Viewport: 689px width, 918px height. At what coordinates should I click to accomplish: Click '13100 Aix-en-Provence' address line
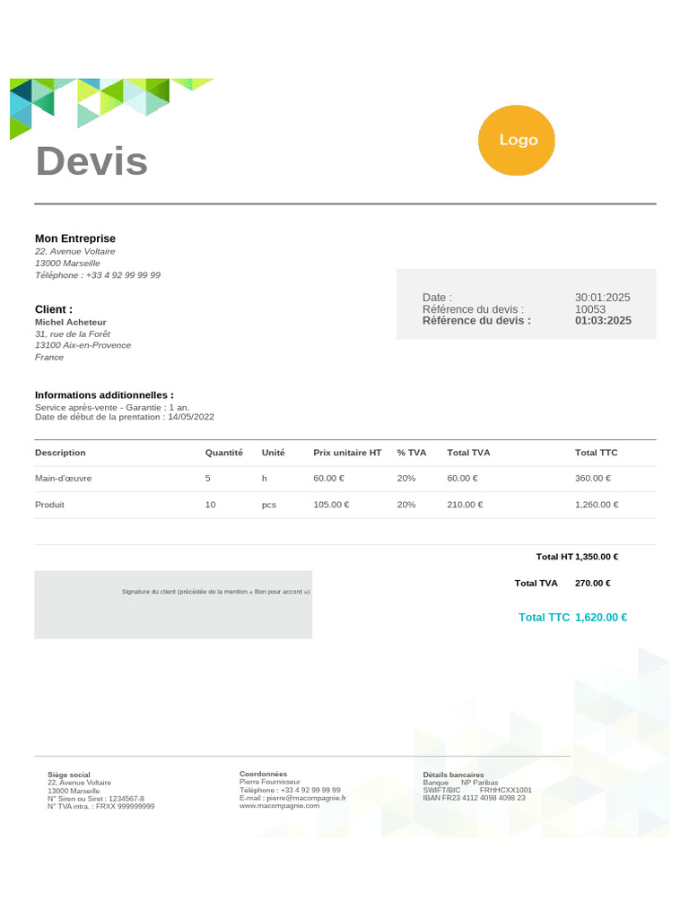point(83,345)
